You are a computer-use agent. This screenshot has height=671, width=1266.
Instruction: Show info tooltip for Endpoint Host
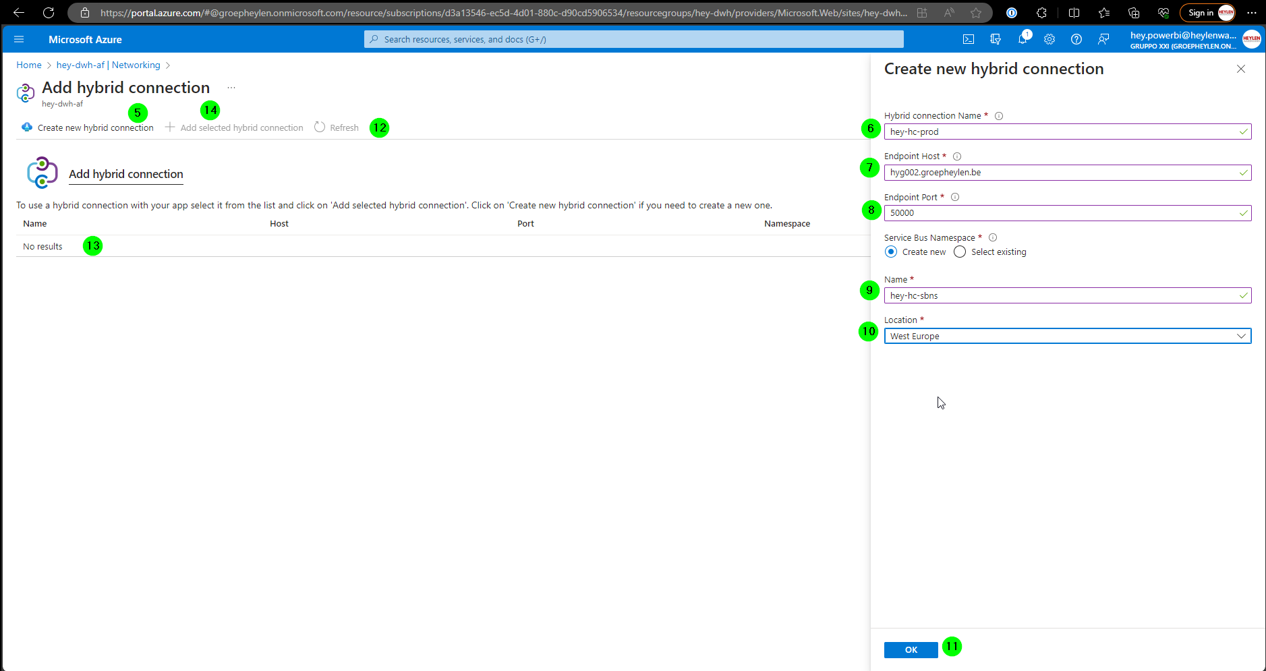(x=957, y=156)
